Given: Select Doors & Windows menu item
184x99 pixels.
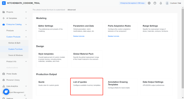Looking at the screenshot, I should pos(14,55).
